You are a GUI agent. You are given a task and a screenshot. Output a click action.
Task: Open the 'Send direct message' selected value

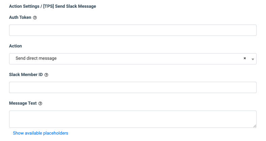[36, 59]
